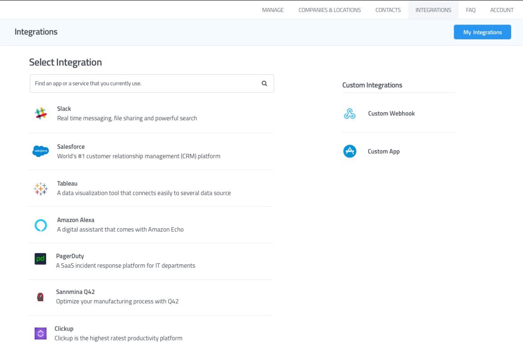Viewport: 523px width, 364px height.
Task: Open the Account menu
Action: pos(502,10)
